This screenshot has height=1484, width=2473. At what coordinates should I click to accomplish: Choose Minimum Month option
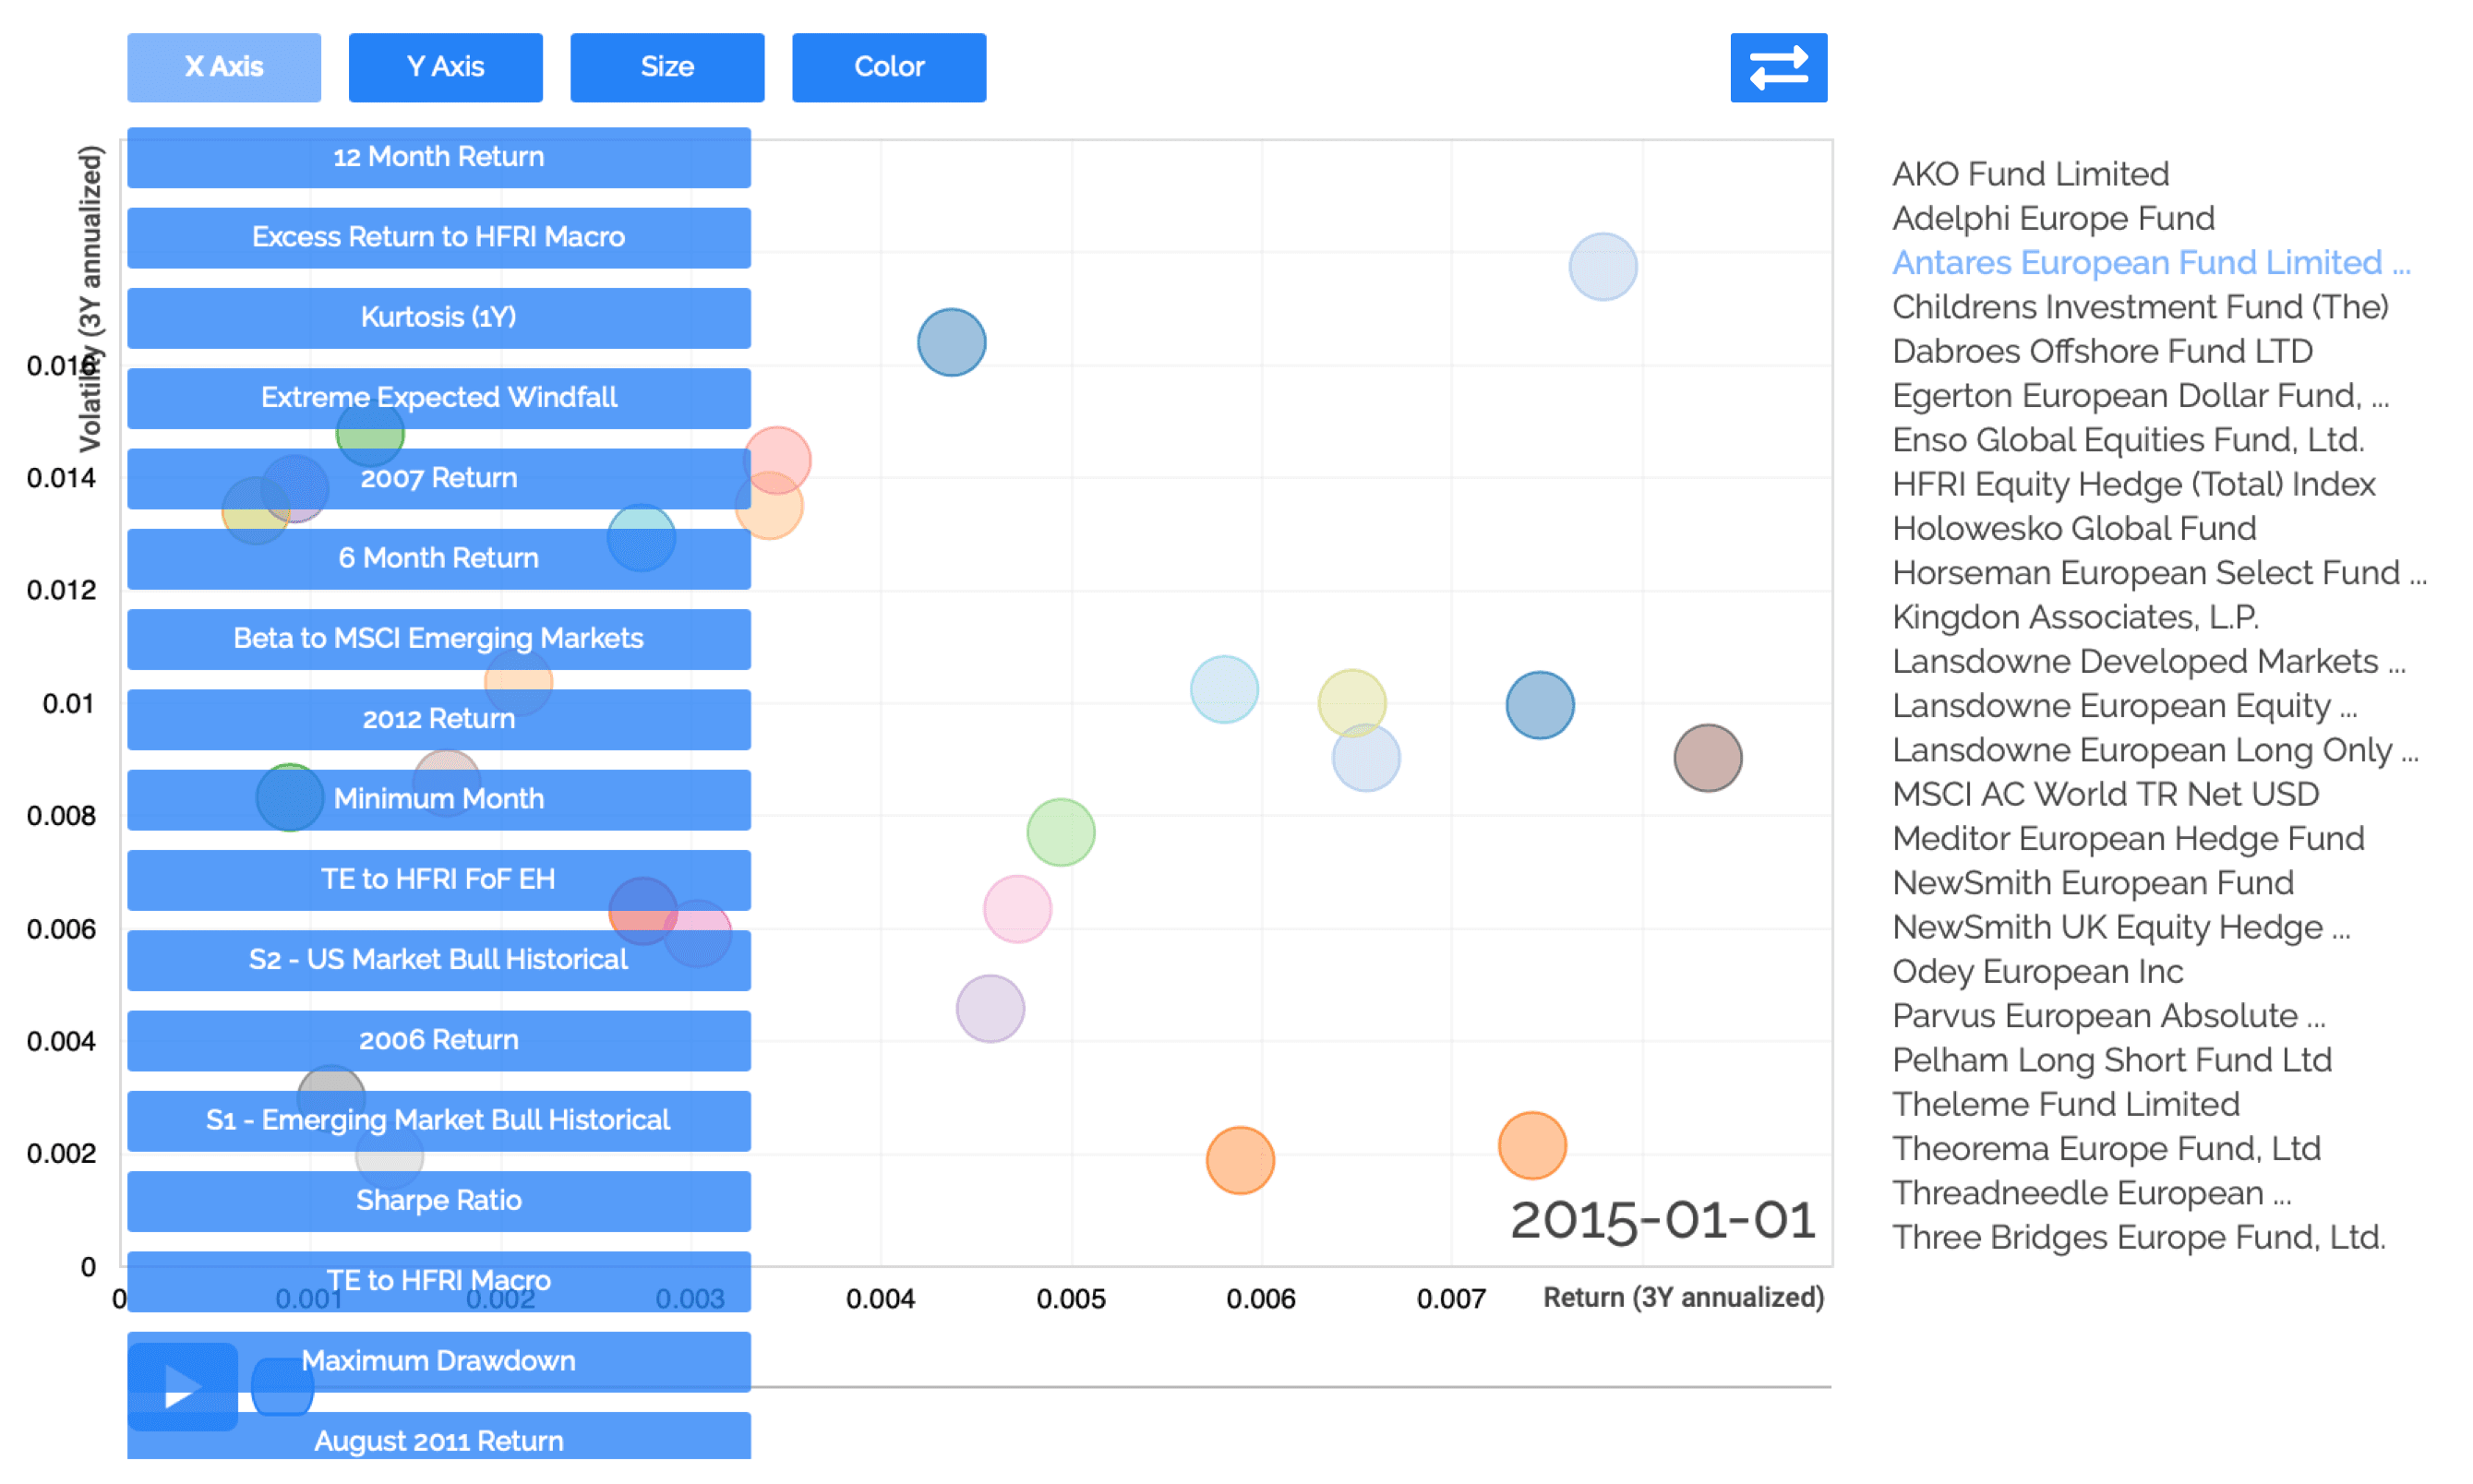(x=439, y=799)
